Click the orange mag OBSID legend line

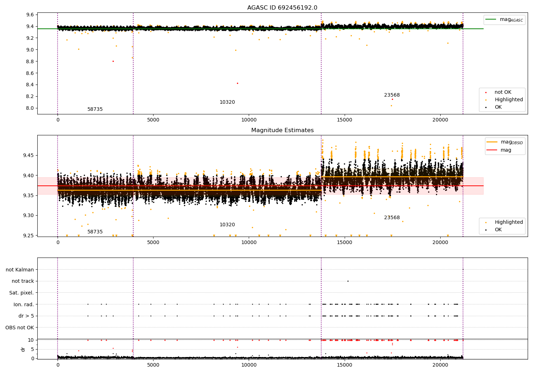coord(492,142)
